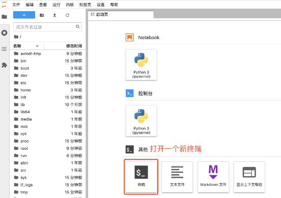Create a new Markdown file
The width and height of the screenshot is (281, 198).
(213, 177)
